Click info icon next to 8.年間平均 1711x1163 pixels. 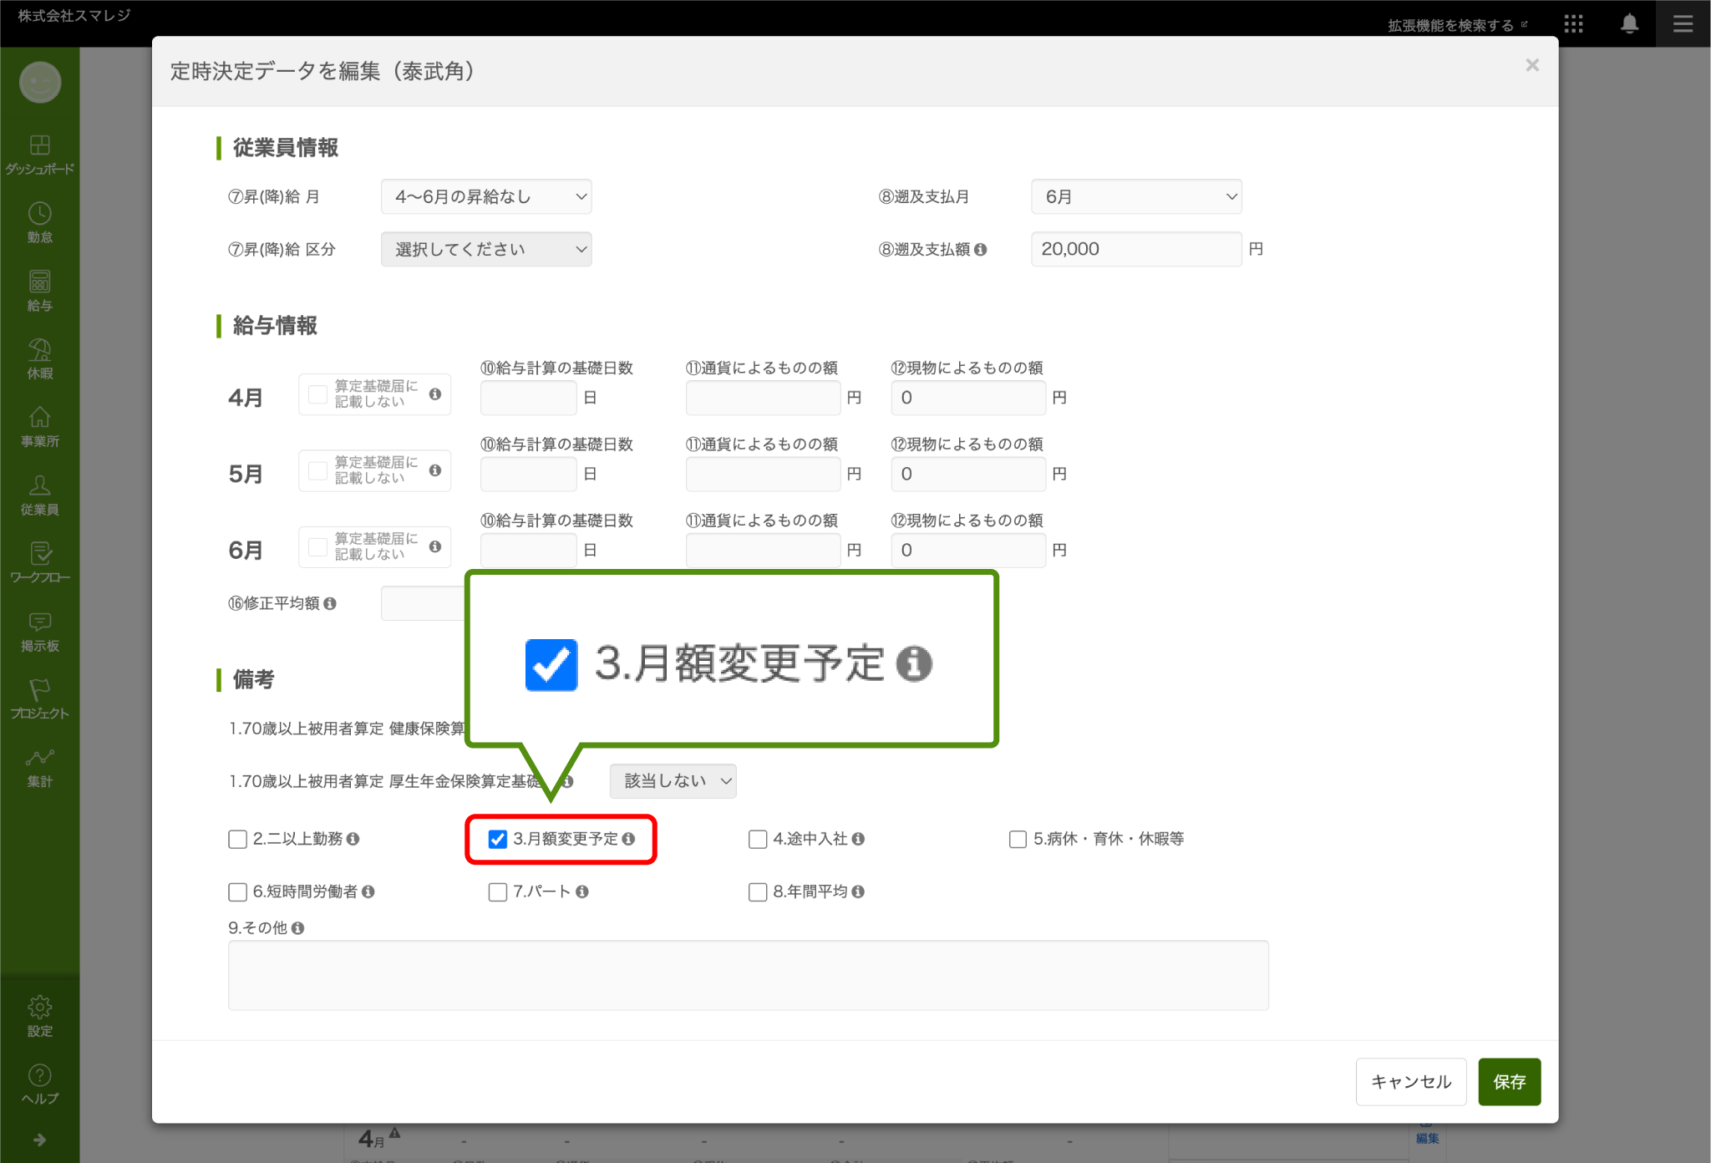858,891
